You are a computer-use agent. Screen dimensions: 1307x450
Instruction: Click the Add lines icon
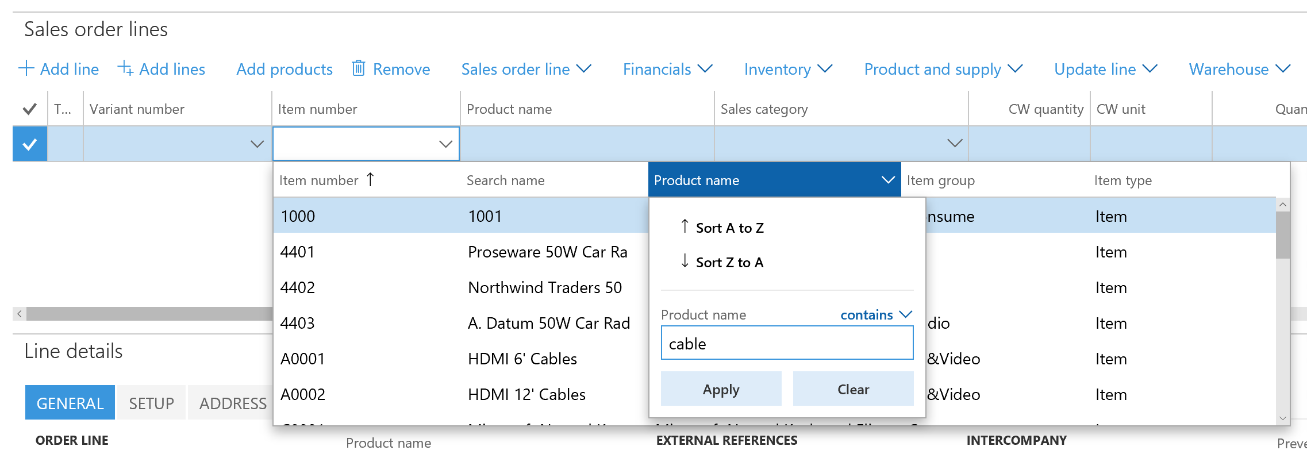(x=125, y=69)
